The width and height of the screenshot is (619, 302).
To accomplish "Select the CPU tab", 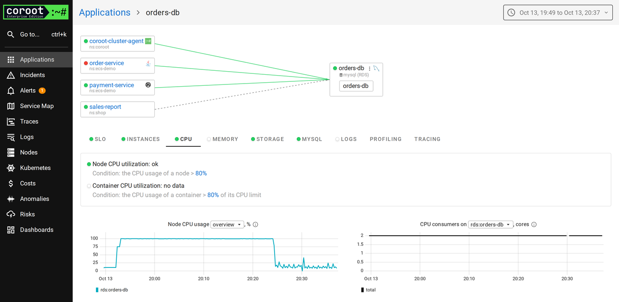I will (x=183, y=139).
